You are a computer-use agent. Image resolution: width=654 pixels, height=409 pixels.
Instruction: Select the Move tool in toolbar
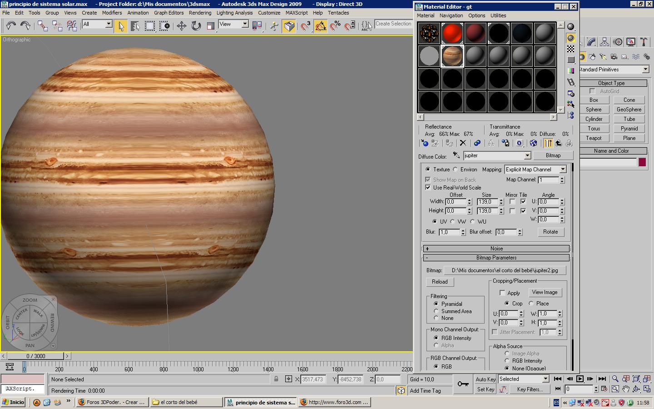coord(182,26)
